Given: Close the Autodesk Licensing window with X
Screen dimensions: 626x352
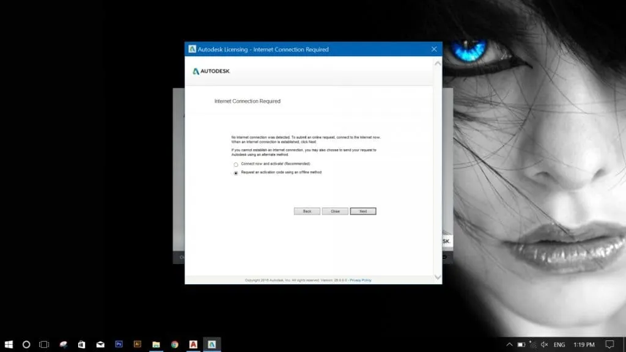Looking at the screenshot, I should [434, 49].
